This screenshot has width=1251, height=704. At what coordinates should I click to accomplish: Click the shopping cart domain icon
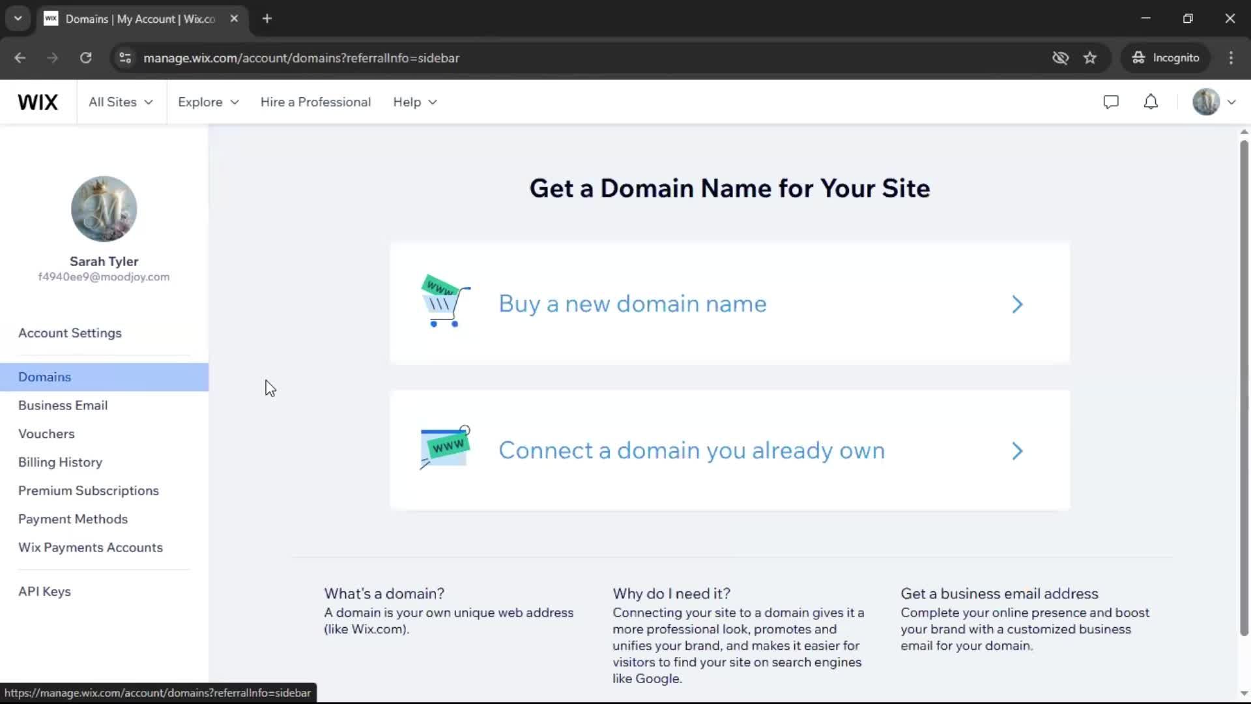[x=446, y=301]
